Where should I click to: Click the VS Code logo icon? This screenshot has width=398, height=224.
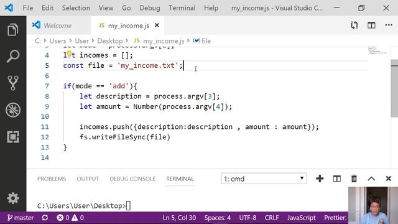tap(9, 8)
